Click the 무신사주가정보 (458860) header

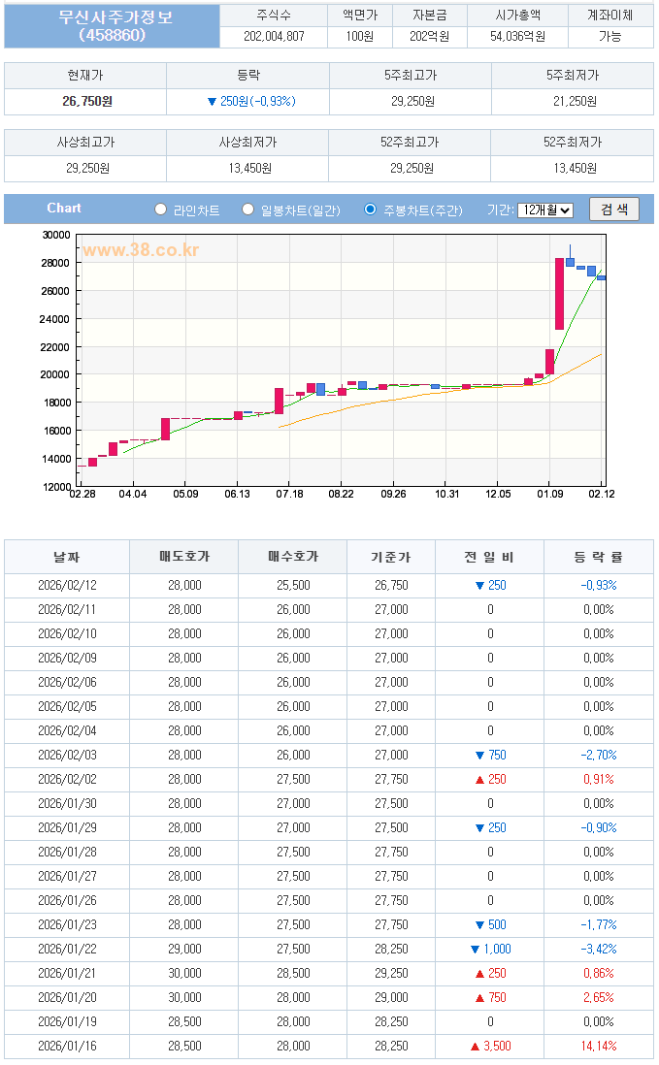coord(113,26)
